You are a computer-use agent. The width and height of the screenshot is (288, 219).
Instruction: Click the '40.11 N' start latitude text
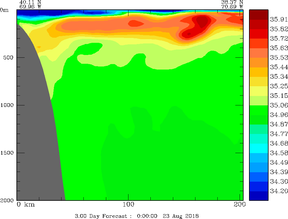click(x=30, y=2)
